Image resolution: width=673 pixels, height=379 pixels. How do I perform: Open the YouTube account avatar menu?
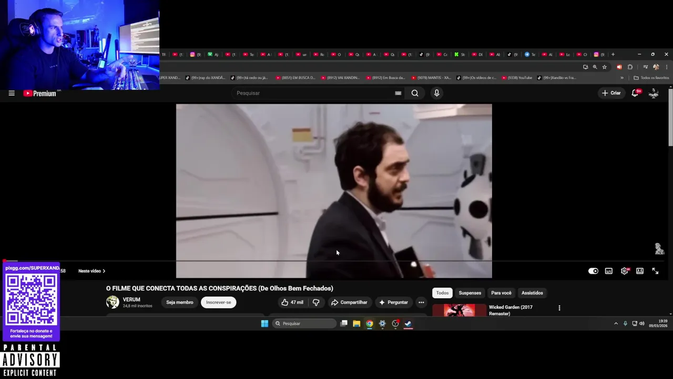[654, 93]
